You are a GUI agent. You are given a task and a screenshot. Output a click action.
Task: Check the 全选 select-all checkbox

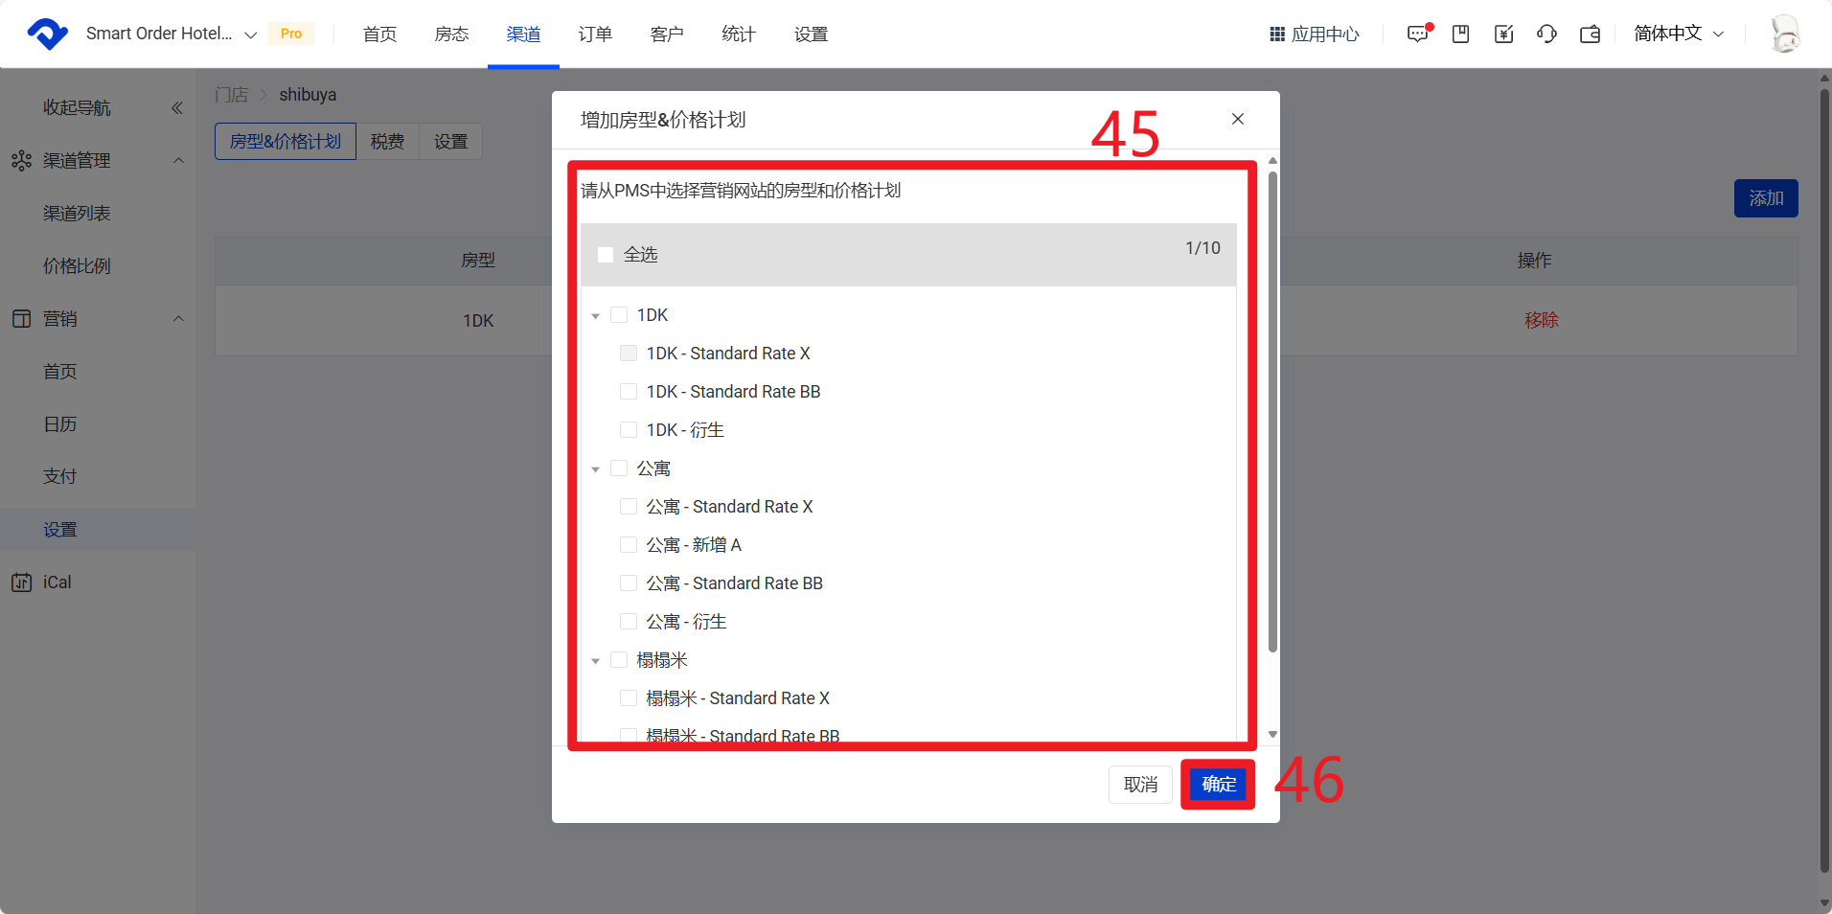pos(606,255)
